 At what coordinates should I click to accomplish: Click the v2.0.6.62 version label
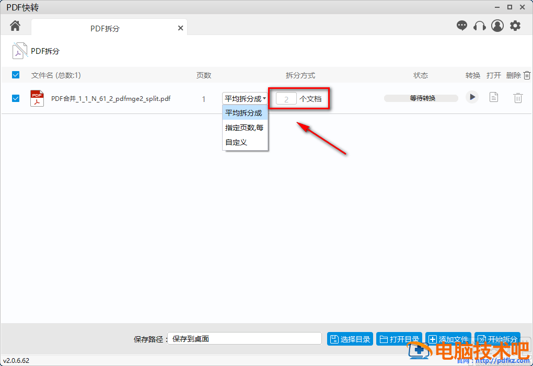coord(16,361)
